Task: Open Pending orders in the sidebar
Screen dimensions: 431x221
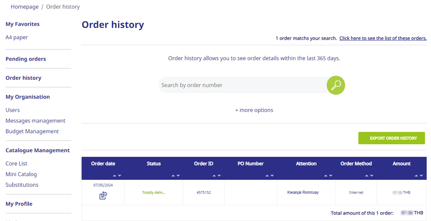Action: tap(26, 59)
